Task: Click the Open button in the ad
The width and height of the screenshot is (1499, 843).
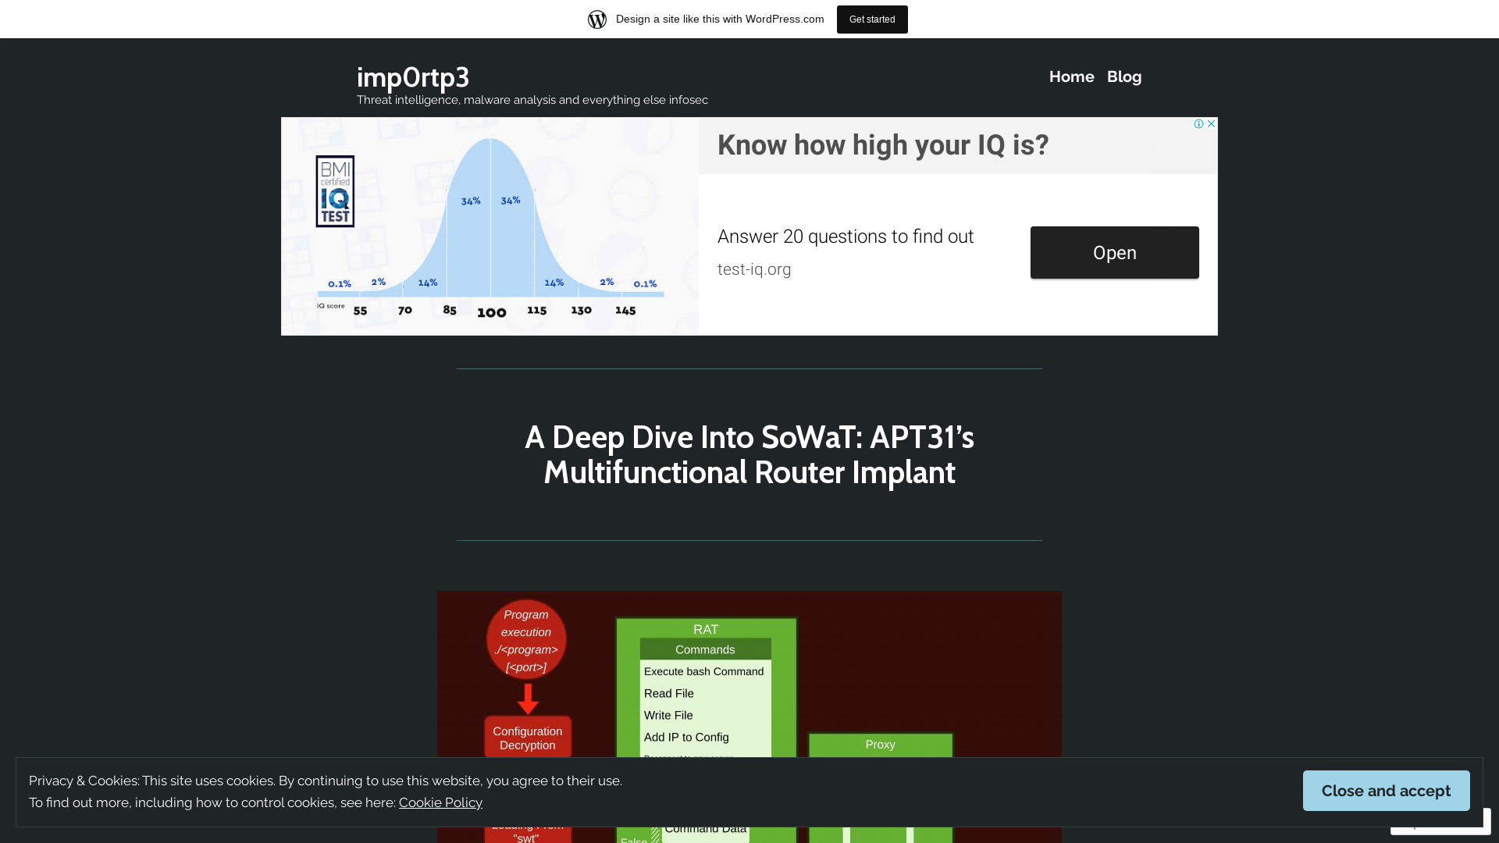Action: 1114,253
